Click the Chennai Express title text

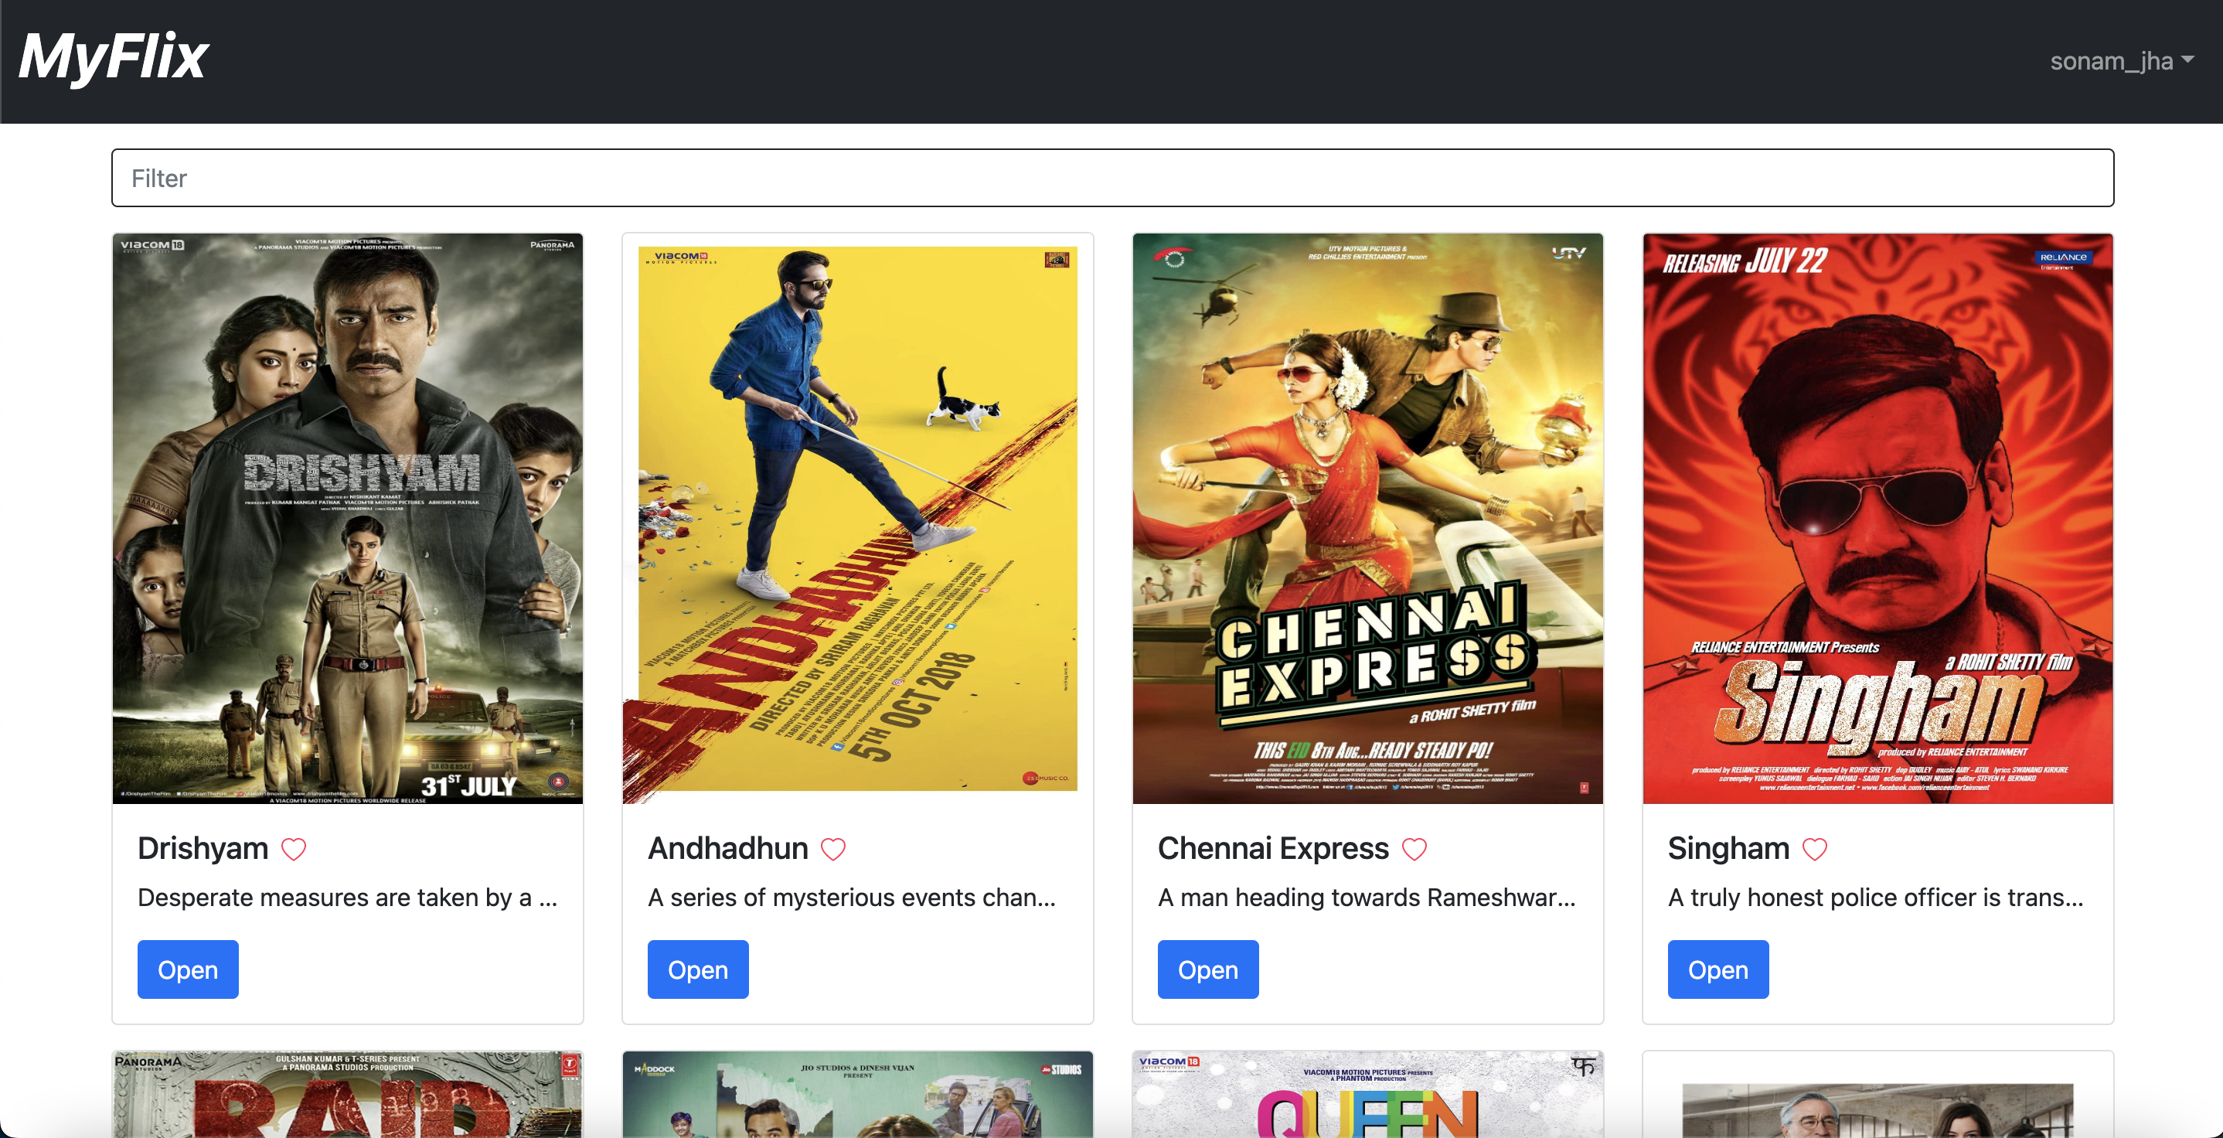tap(1273, 848)
